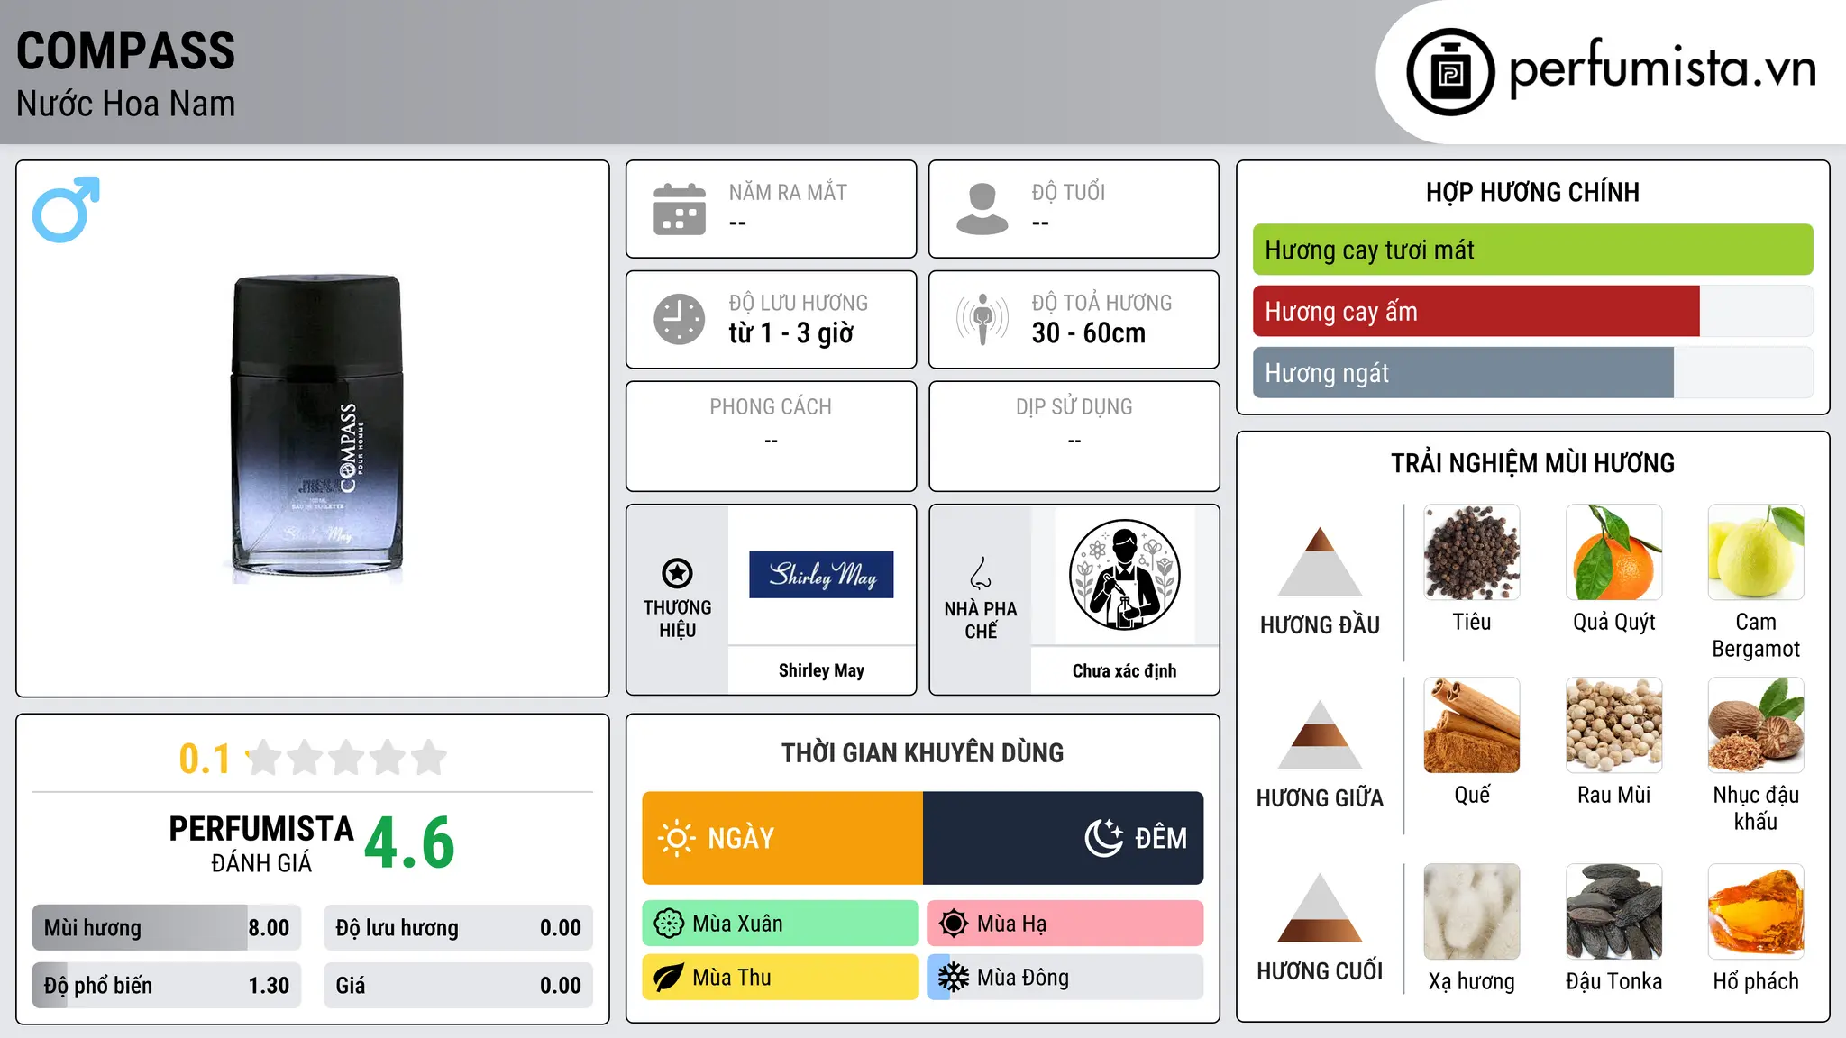Image resolution: width=1846 pixels, height=1038 pixels.
Task: Click the Độ lưu hương 0.00 score bar
Action: pos(458,928)
